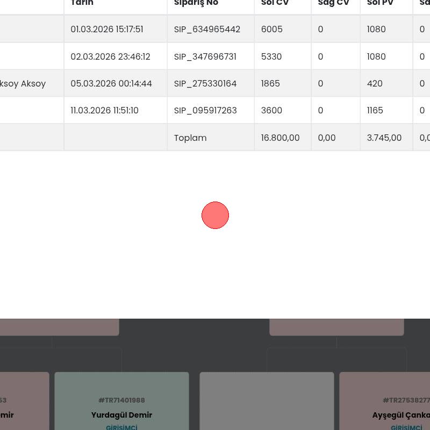The height and width of the screenshot is (430, 430).
Task: Click the red circle marker
Action: coord(215,215)
